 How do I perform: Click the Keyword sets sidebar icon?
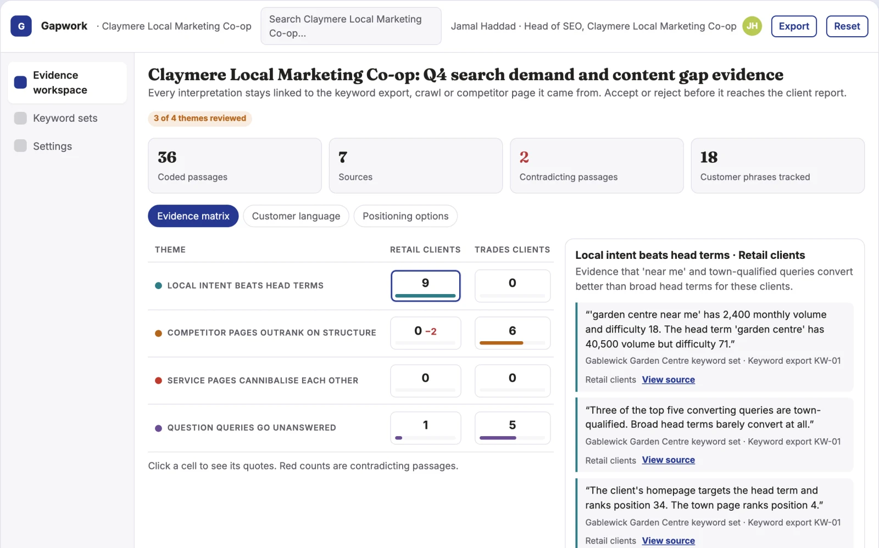[20, 118]
